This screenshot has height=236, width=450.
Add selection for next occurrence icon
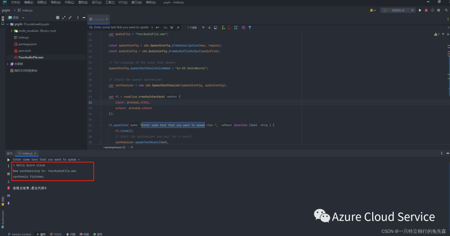point(223,27)
